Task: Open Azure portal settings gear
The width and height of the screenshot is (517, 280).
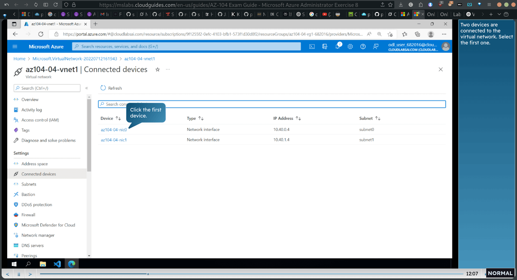Action: click(350, 47)
